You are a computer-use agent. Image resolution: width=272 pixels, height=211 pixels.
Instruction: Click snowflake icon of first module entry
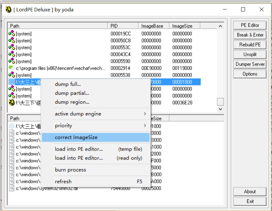click(x=12, y=126)
